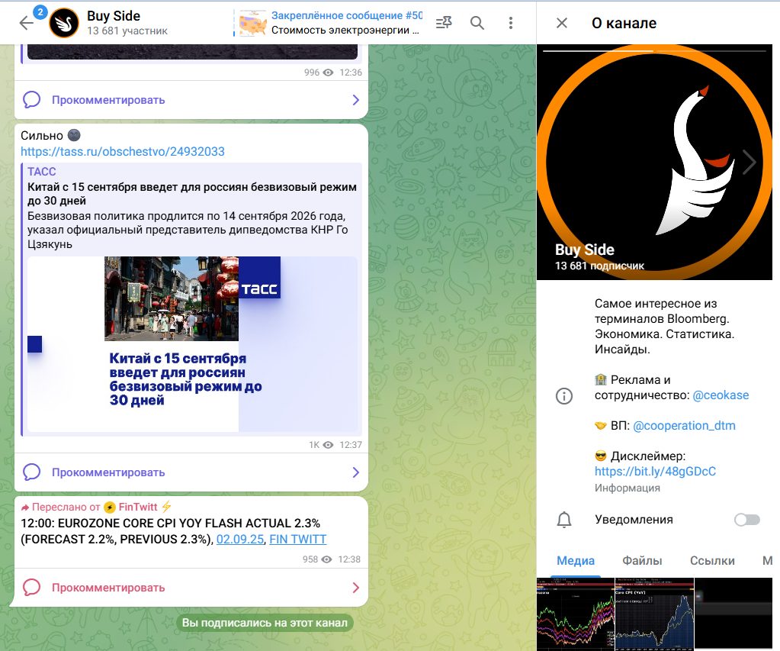Image resolution: width=780 pixels, height=651 pixels.
Task: Open the pinned message about electricity cost
Action: click(x=346, y=23)
